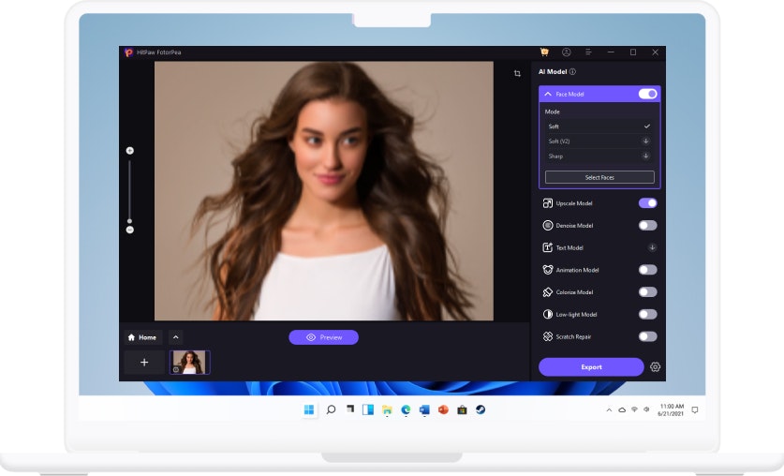Show hidden system tray icons
Image resolution: width=784 pixels, height=476 pixels.
pos(609,410)
